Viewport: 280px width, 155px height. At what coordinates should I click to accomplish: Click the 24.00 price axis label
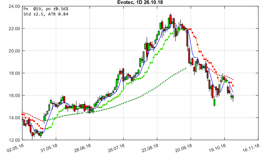coord(14,4)
